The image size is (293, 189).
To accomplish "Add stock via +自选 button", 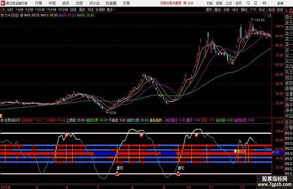I will coord(271,10).
